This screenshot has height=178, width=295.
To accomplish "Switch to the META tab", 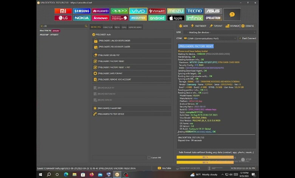I will [x=117, y=27].
